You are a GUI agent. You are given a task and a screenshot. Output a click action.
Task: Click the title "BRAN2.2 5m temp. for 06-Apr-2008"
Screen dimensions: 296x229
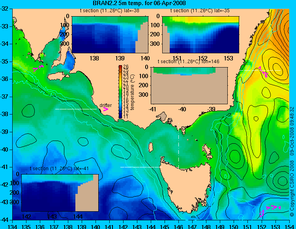pos(139,3)
